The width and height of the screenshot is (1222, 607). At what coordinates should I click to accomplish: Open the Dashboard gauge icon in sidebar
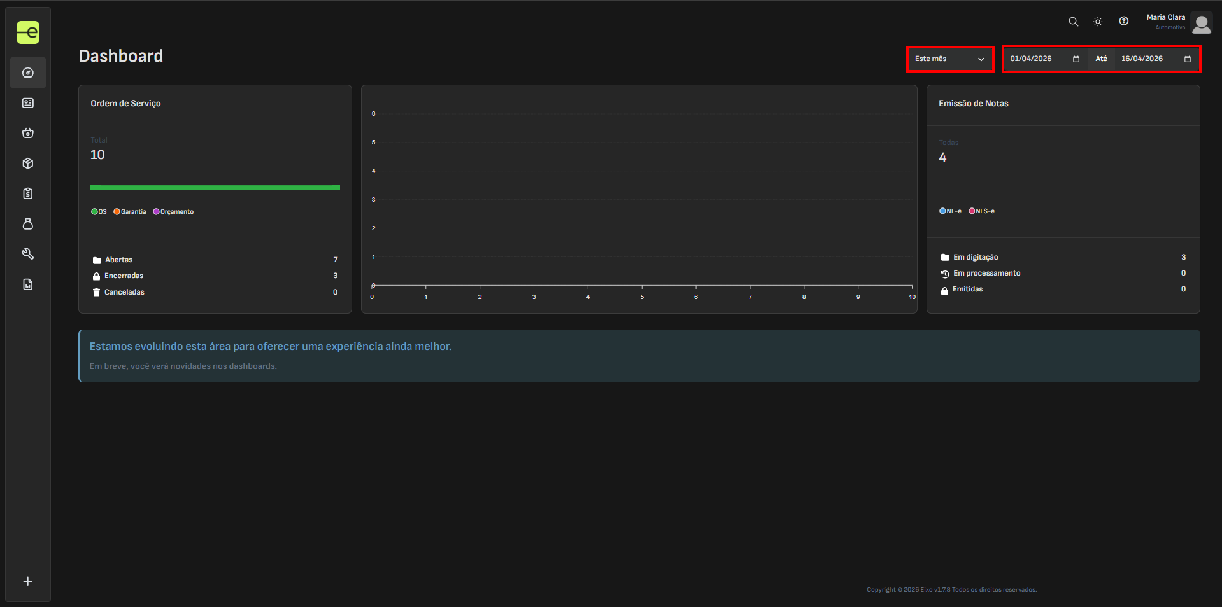28,73
